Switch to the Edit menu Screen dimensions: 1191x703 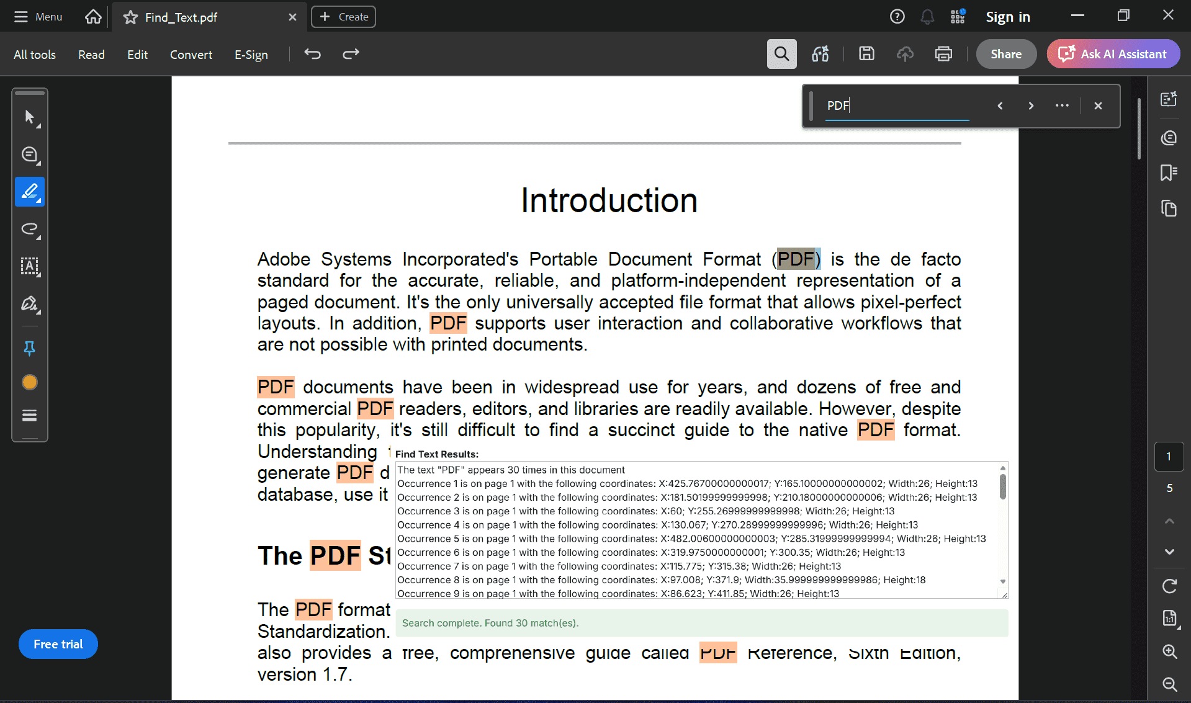pos(137,55)
